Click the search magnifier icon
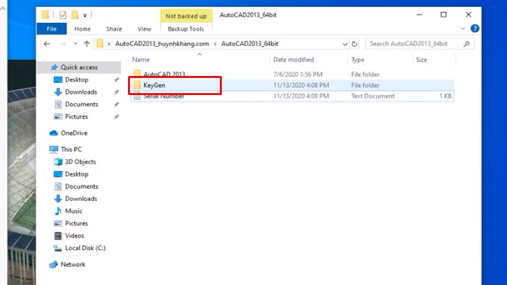Screen dimensions: 507x285 click(466, 44)
